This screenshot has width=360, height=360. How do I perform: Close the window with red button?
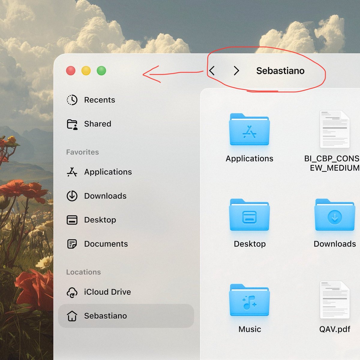[x=71, y=71]
